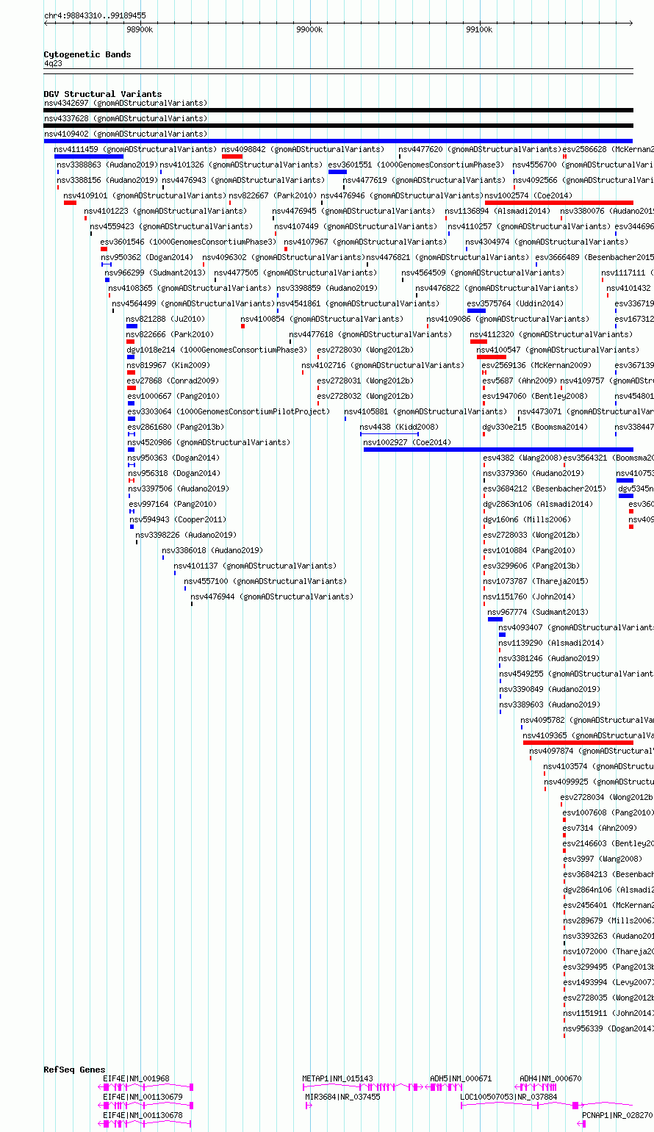Open esv5687 (Ahn2009) variant label

tap(520, 381)
